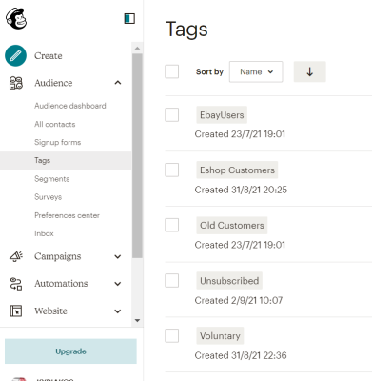Click the Tags page heading
This screenshot has height=381, width=372.
[186, 30]
